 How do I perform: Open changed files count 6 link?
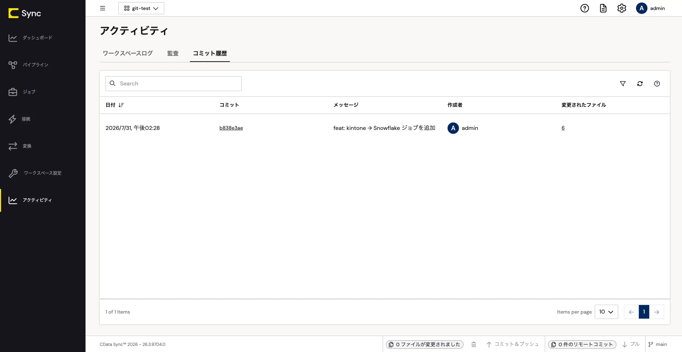point(563,128)
